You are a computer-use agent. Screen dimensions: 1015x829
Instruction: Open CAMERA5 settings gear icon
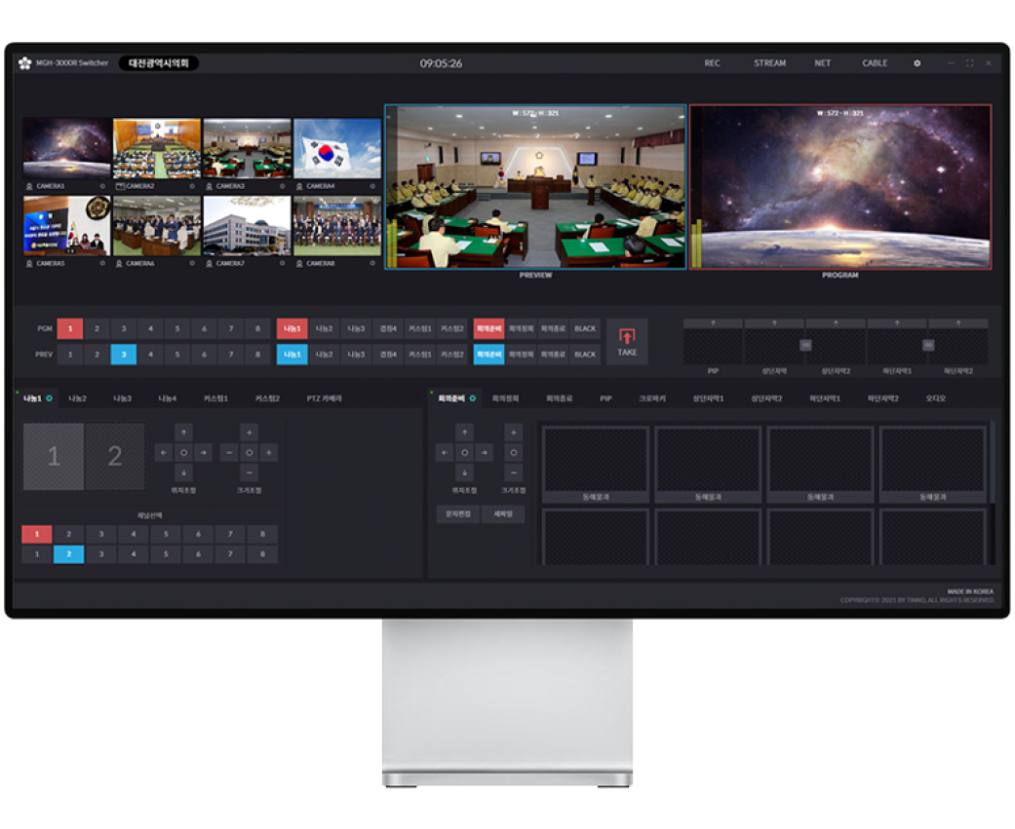point(102,263)
